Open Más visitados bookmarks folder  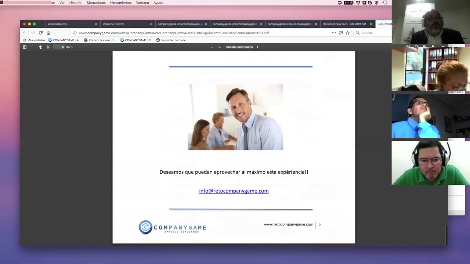click(x=34, y=40)
